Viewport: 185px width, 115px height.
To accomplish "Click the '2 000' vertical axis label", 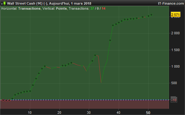I will click(x=175, y=33).
